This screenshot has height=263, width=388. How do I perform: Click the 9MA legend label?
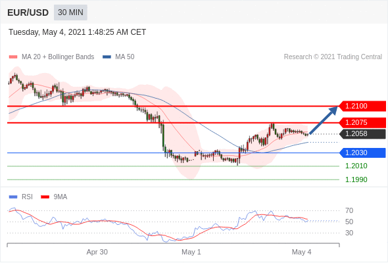pyautogui.click(x=61, y=197)
